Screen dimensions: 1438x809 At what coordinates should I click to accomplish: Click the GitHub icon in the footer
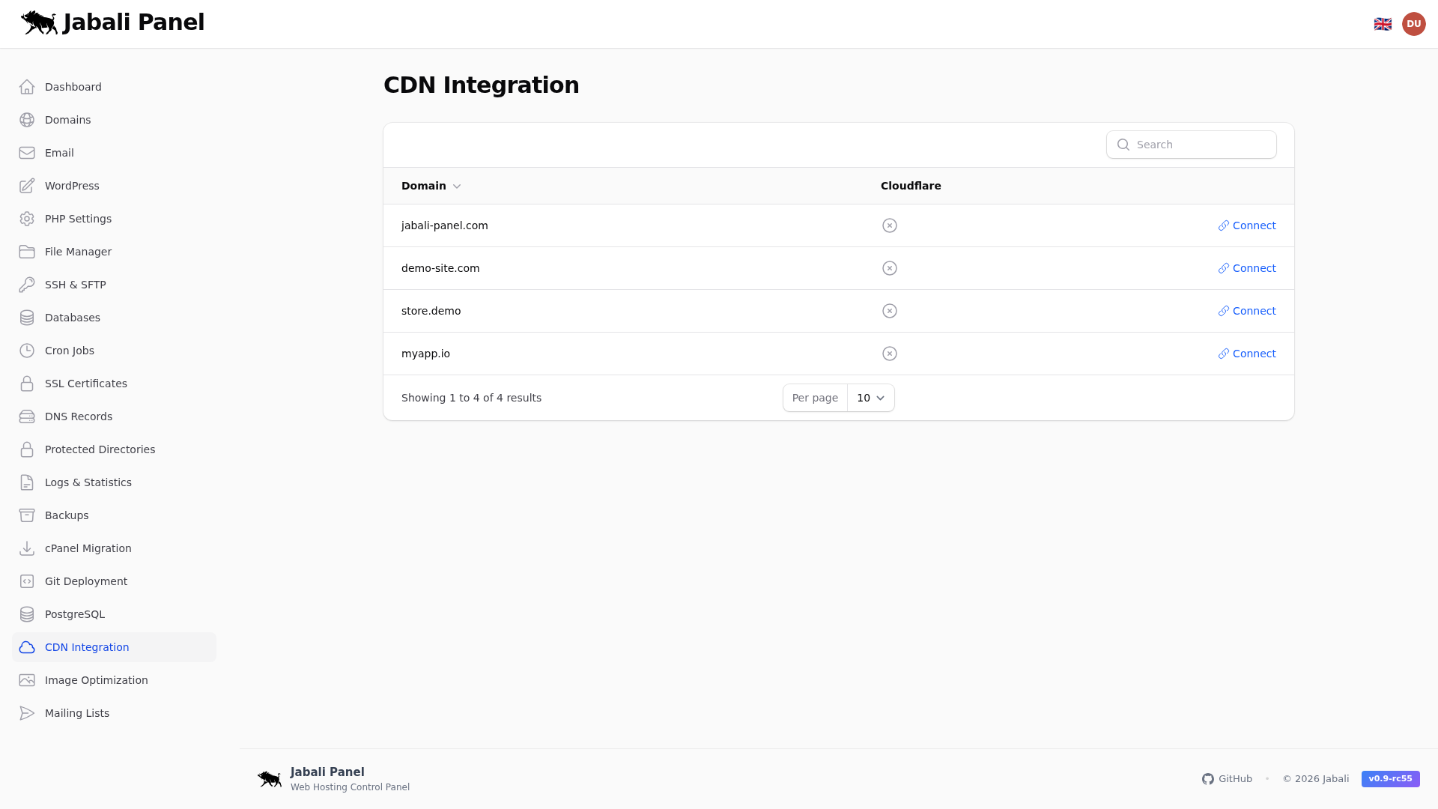click(1207, 779)
